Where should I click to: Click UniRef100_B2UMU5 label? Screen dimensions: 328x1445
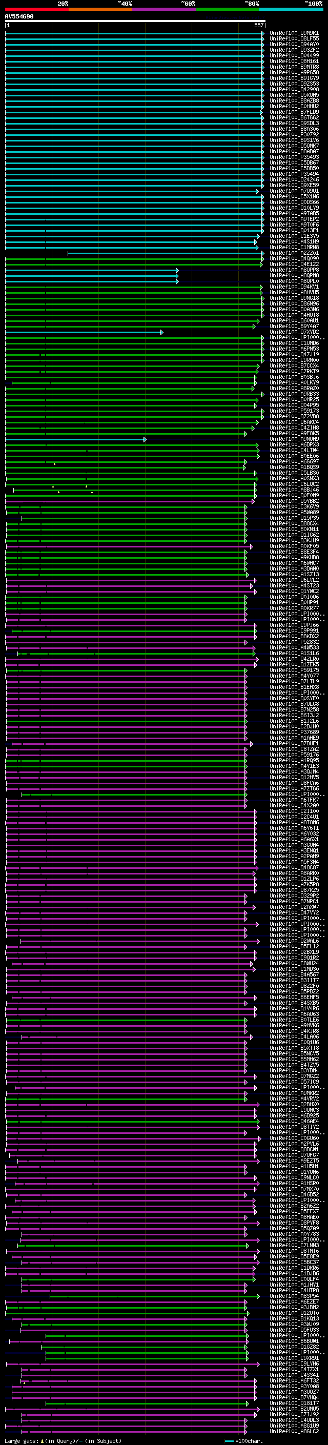(x=294, y=1409)
